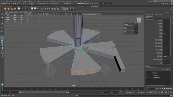
Task: Click Layers menu in layer editor
Action: [x=147, y=68]
